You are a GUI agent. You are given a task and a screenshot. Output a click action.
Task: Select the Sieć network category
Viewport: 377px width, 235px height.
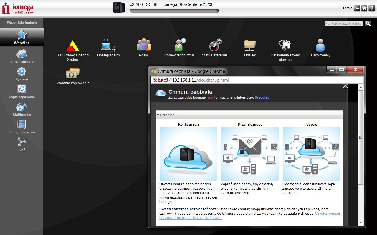click(x=22, y=145)
